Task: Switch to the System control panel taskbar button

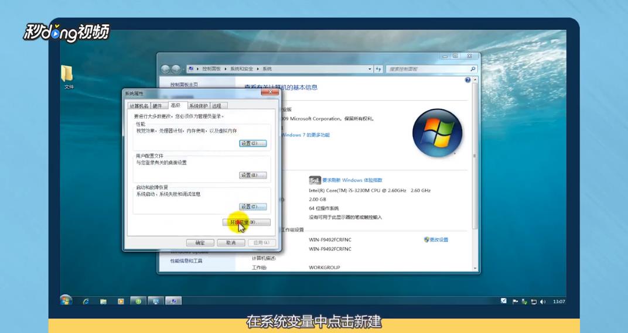Action: click(156, 301)
